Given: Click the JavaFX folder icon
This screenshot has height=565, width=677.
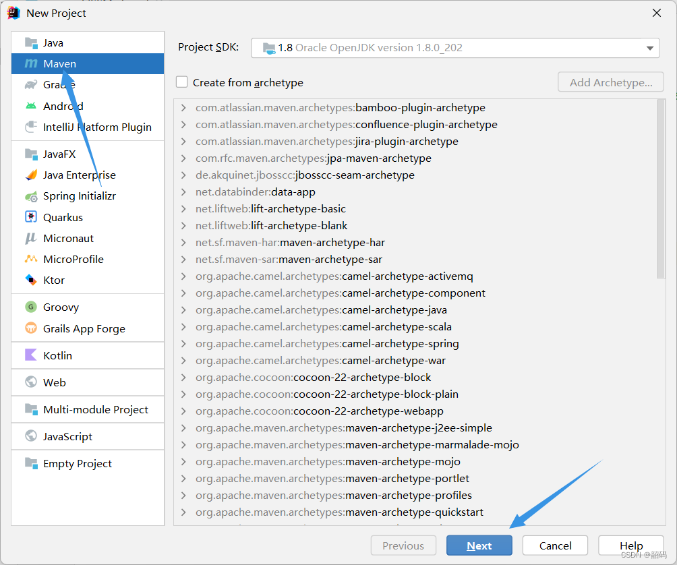Looking at the screenshot, I should pos(31,154).
